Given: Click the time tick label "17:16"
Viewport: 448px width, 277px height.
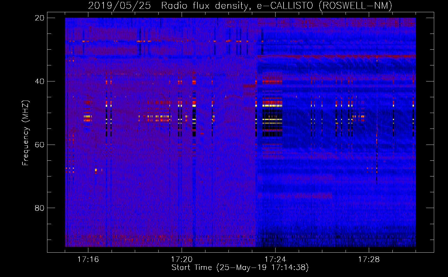Looking at the screenshot, I should (88, 259).
